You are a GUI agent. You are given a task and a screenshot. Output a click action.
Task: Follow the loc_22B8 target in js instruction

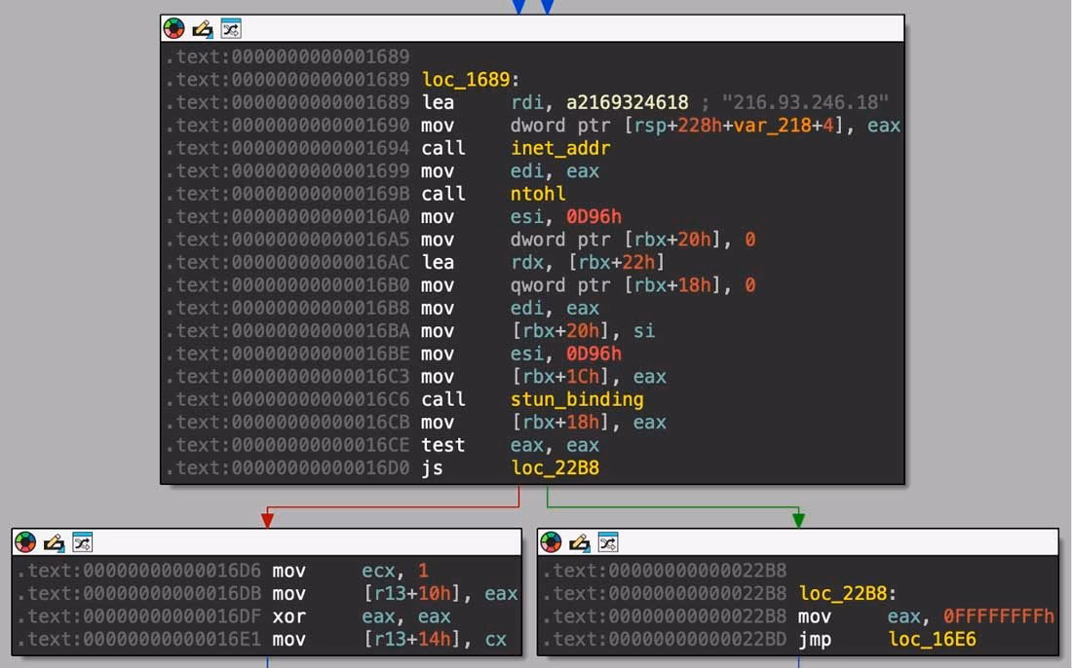point(555,468)
